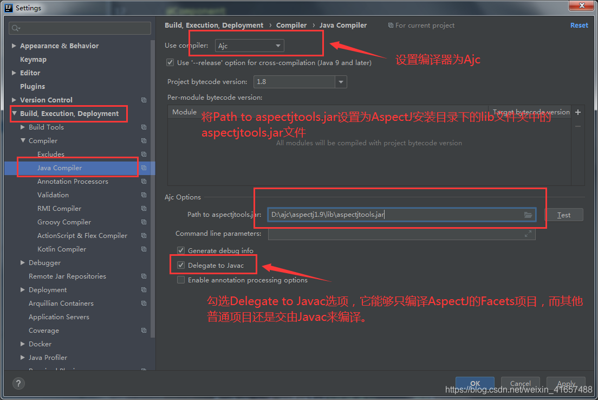Click the expand icon in Command line parameters field
Viewport: 598px width, 400px height.
click(x=528, y=234)
